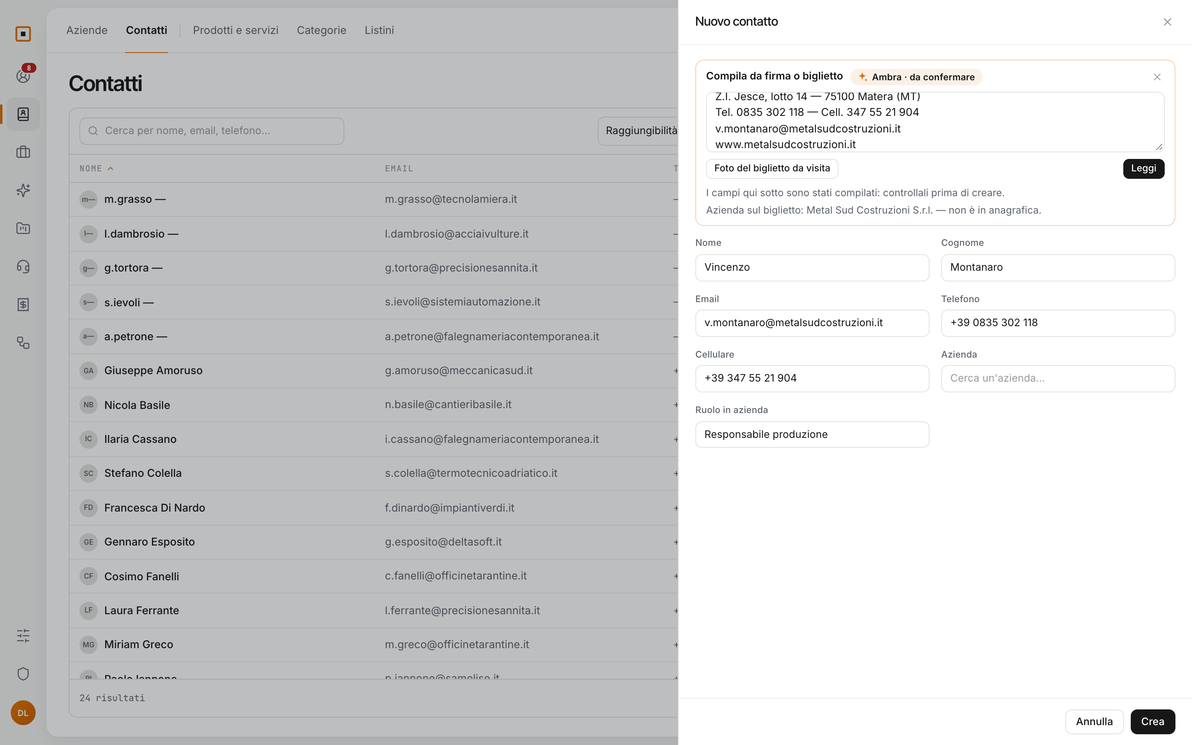Open the shield security sidebar icon
The image size is (1192, 745).
pyautogui.click(x=23, y=673)
